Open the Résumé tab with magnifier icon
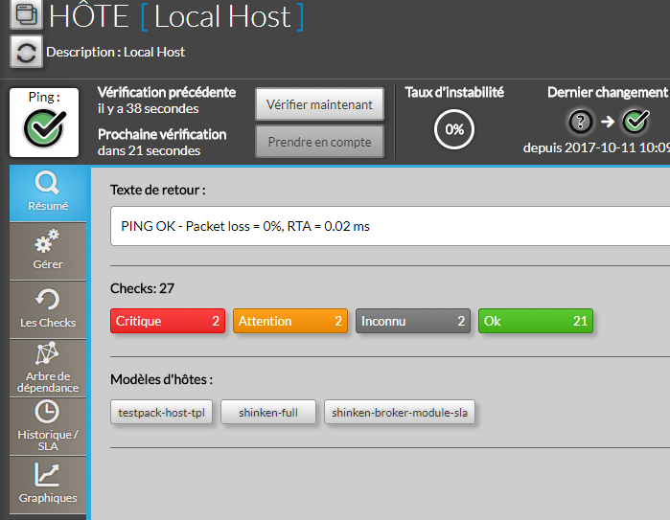670x520 pixels. click(47, 193)
